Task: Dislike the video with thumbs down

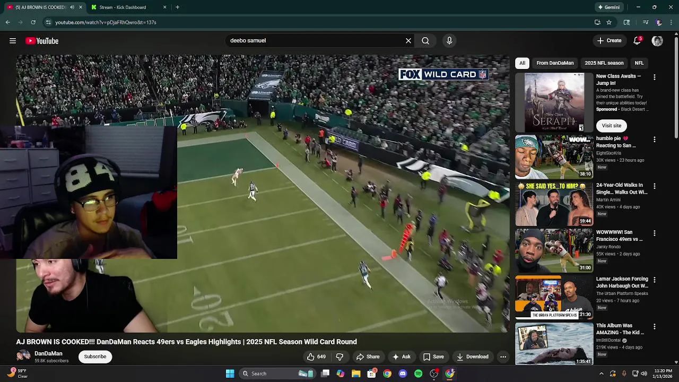Action: pyautogui.click(x=339, y=357)
